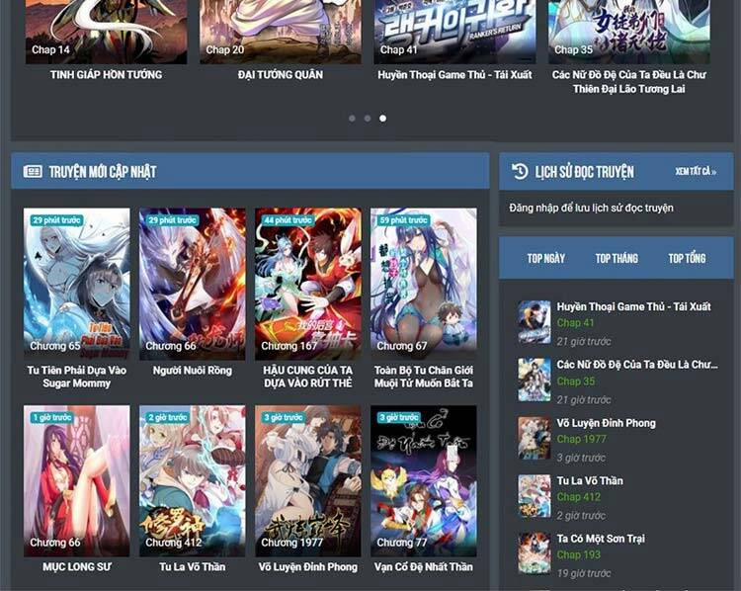Open Chương 412 on the Tu La cover

point(174,543)
